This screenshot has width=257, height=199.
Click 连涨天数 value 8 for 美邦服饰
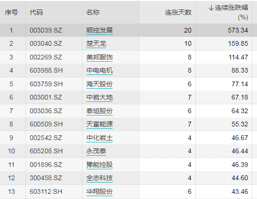point(190,57)
